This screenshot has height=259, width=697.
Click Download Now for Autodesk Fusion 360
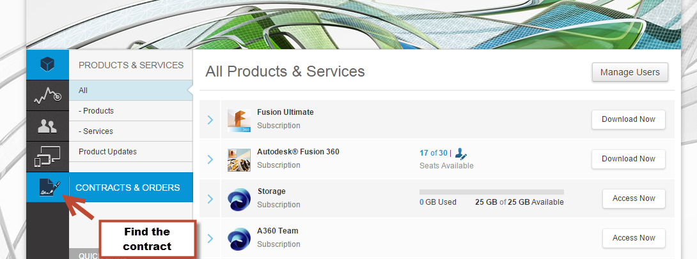[628, 159]
